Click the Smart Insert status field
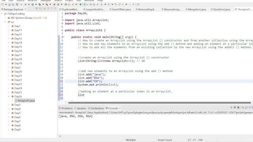The width and height of the screenshot is (253, 142). (x=165, y=140)
